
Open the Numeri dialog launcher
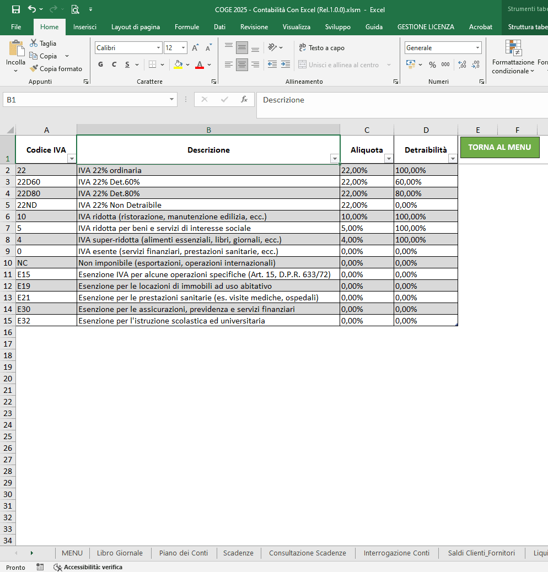[482, 82]
